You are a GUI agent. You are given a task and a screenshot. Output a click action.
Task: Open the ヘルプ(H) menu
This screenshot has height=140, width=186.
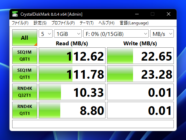(106, 23)
